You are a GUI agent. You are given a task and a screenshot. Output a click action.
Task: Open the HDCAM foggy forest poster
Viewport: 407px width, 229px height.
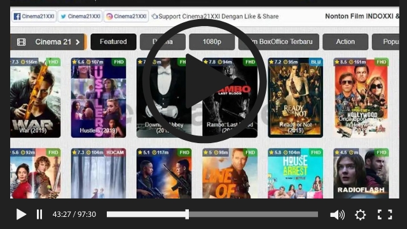[99, 174]
